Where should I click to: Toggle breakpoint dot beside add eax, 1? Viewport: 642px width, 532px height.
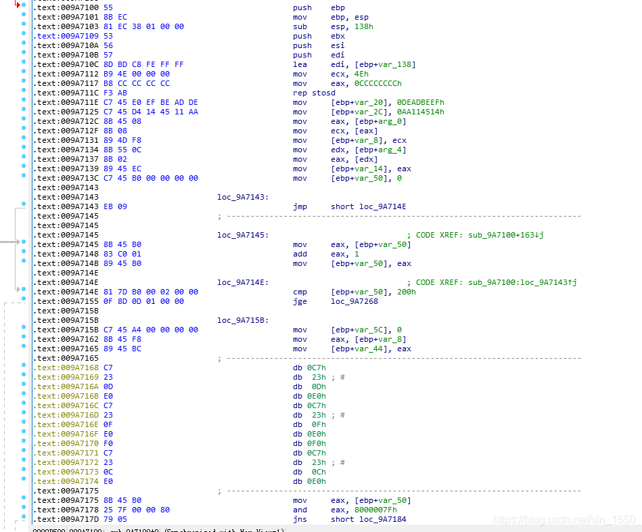[x=24, y=252]
